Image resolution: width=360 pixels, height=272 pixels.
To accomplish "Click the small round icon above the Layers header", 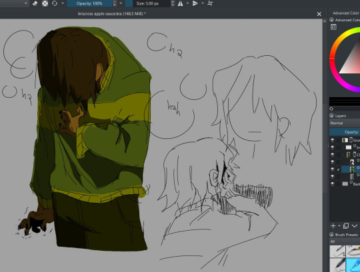I will tap(331, 109).
